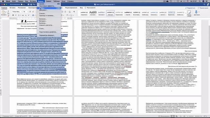Click the Paste clipboard icon
Screen dimensions: 210x118
point(4,12)
